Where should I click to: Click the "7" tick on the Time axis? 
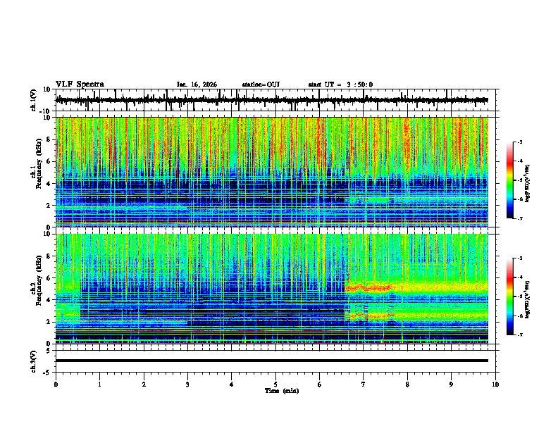tap(364, 385)
